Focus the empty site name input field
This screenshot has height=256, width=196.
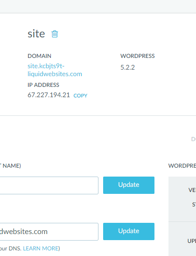pyautogui.click(x=49, y=185)
